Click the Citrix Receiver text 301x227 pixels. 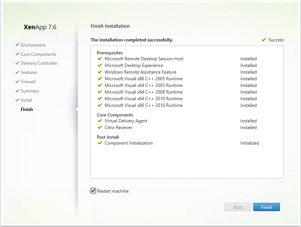click(x=118, y=128)
